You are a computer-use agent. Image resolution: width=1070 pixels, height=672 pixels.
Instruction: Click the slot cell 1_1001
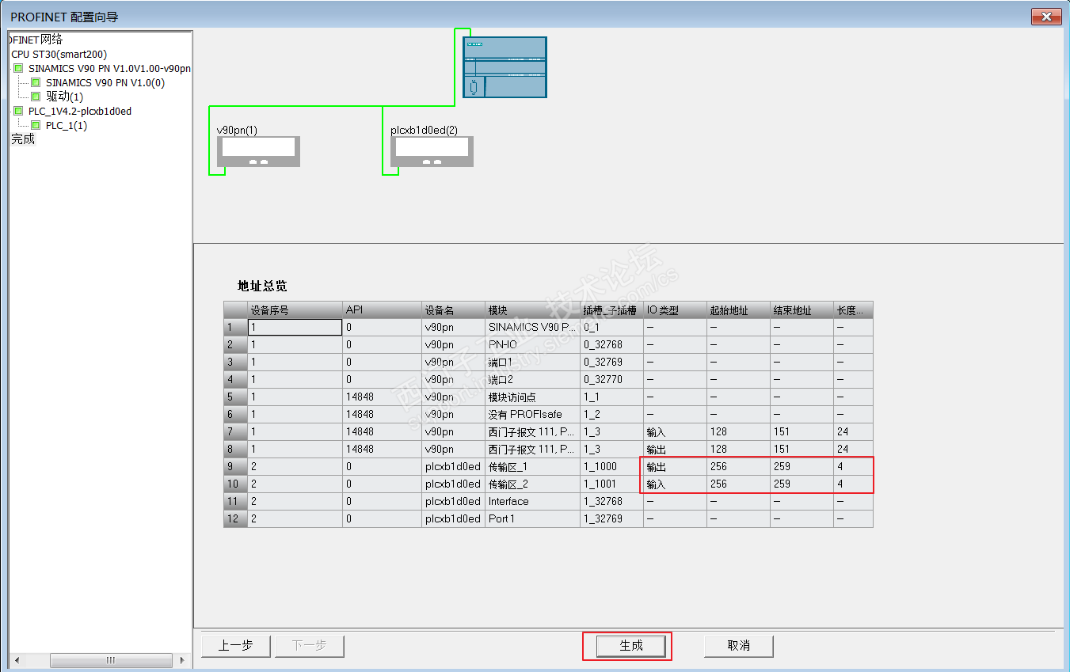(612, 484)
